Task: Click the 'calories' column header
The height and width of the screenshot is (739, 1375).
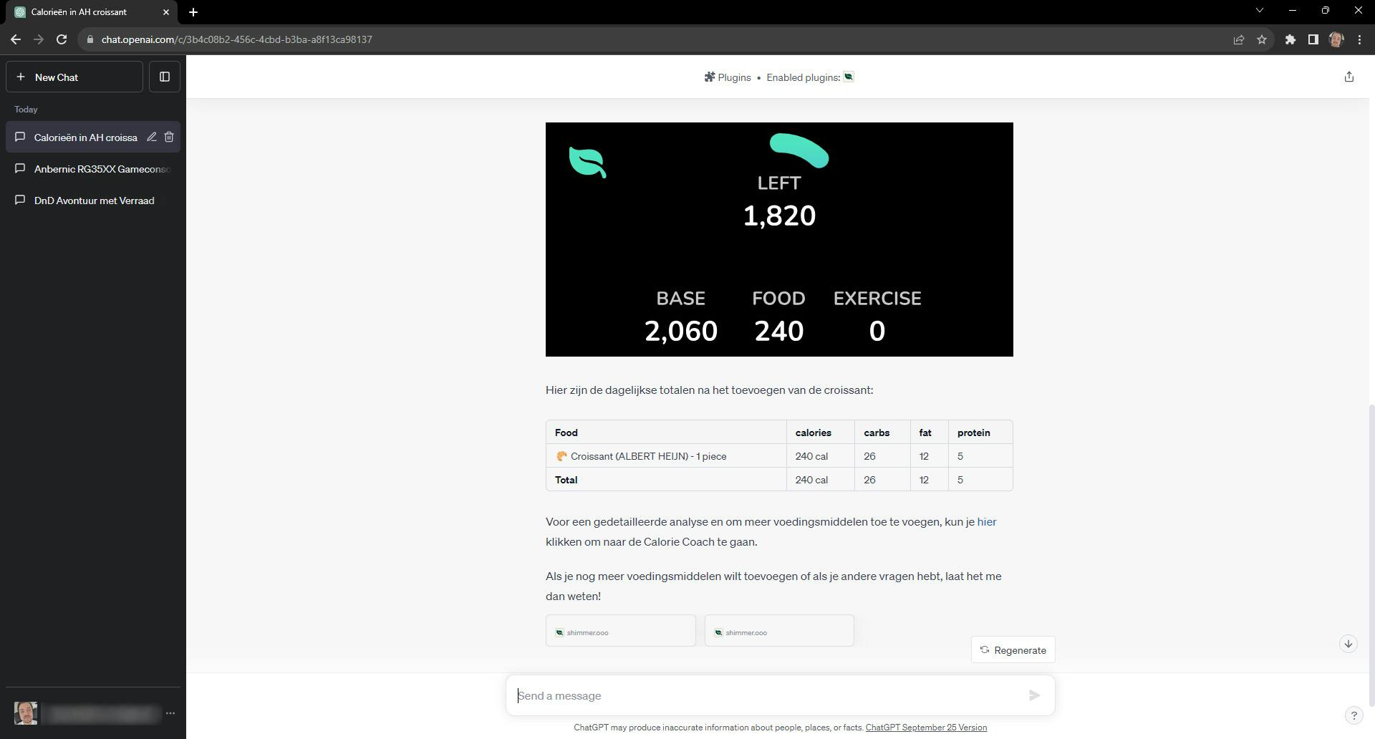Action: point(814,433)
